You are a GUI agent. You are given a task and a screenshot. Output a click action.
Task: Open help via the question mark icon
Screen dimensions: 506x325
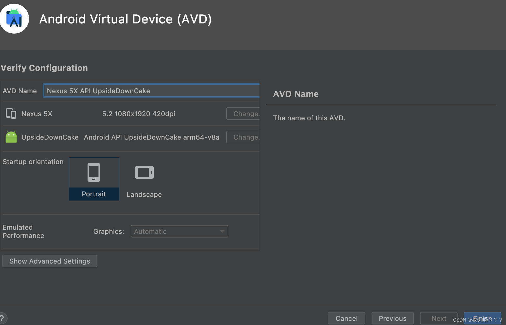[x=2, y=318]
